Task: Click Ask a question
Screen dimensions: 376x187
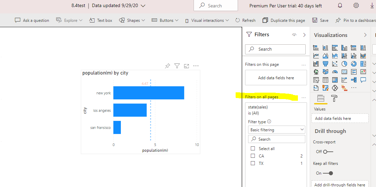Action: click(x=32, y=20)
